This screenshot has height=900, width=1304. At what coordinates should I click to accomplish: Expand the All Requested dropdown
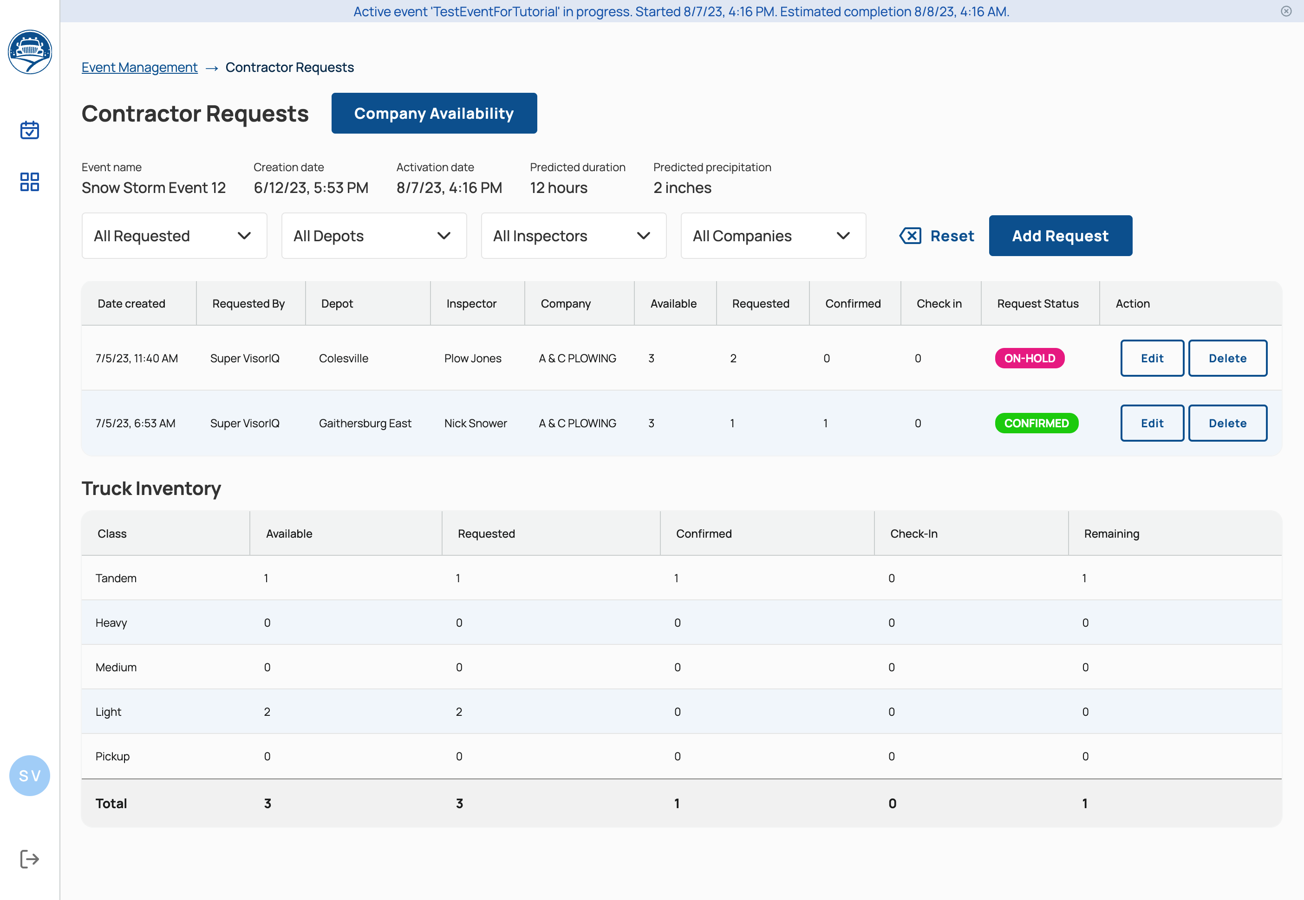pos(174,236)
